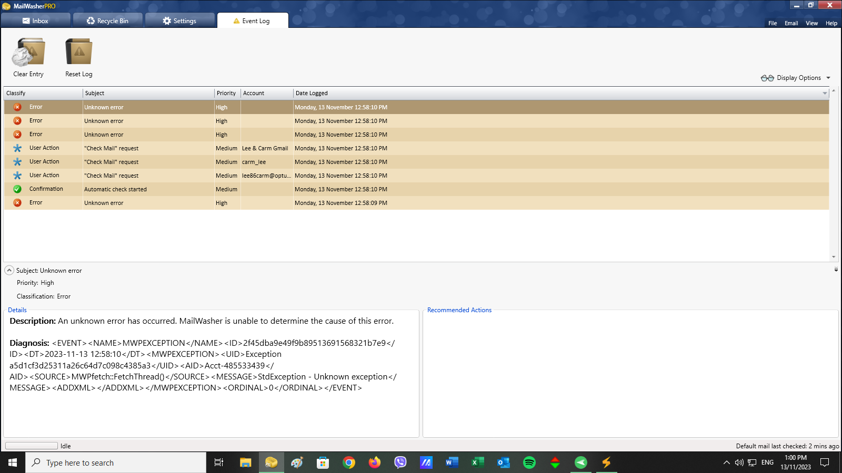Collapse the Subject details panel chevron
Viewport: 842px width, 473px height.
[9, 270]
